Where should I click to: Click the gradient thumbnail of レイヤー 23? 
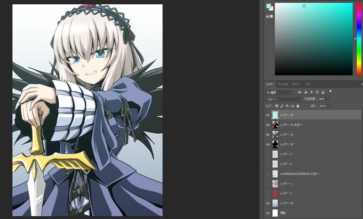pos(275,204)
